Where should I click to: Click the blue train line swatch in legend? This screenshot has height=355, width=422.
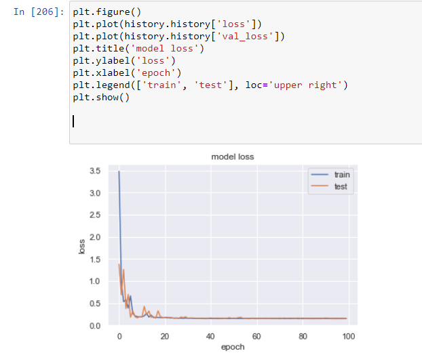(x=320, y=174)
